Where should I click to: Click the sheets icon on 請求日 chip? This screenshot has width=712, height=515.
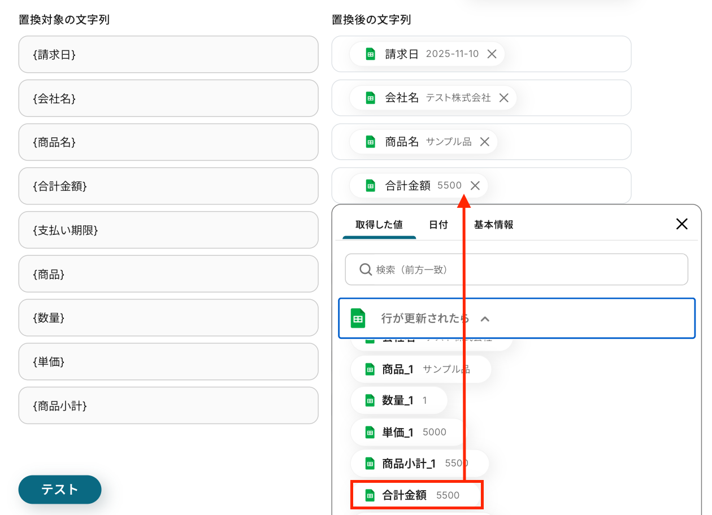[370, 54]
